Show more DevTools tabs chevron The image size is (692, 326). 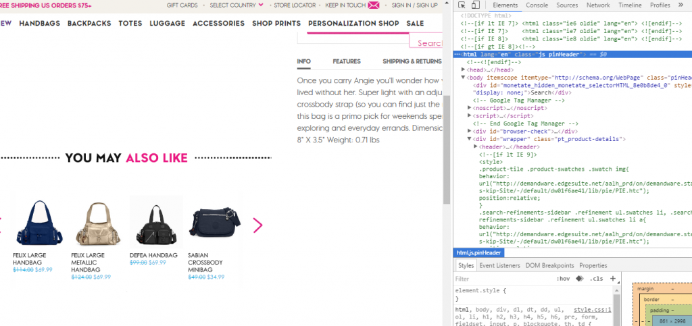680,5
